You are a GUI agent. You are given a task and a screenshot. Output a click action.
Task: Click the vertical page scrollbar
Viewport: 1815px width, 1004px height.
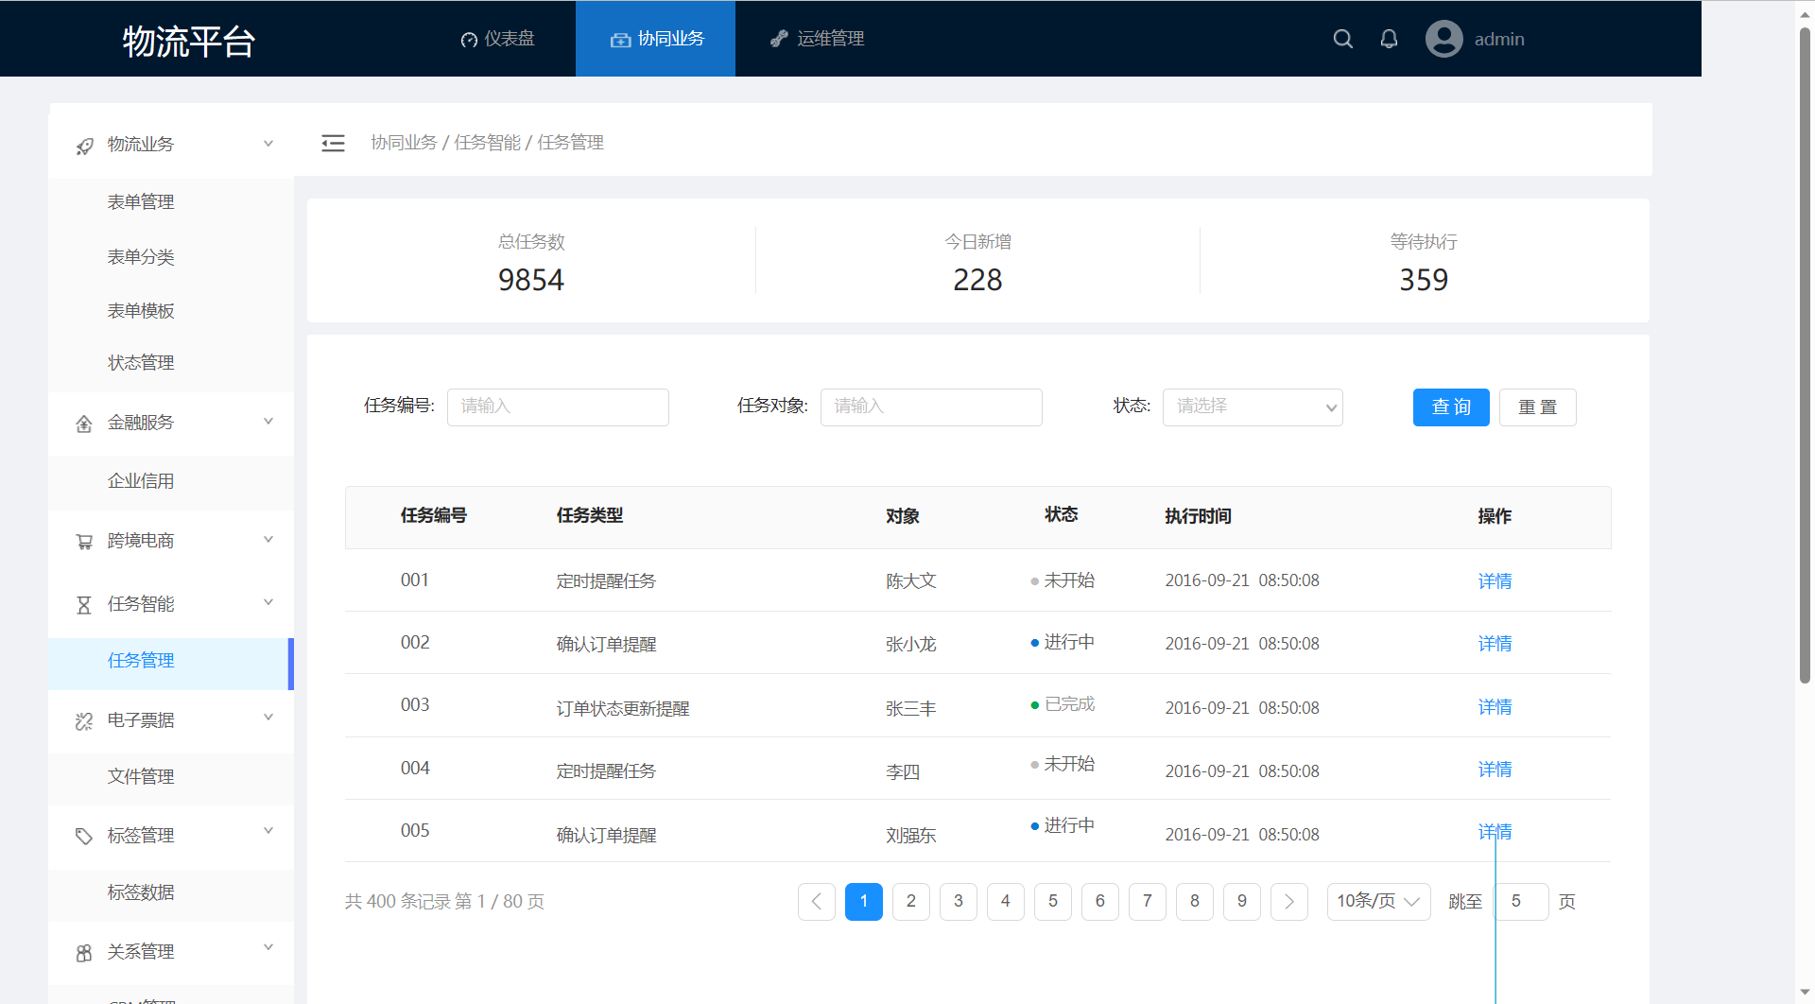click(1805, 355)
